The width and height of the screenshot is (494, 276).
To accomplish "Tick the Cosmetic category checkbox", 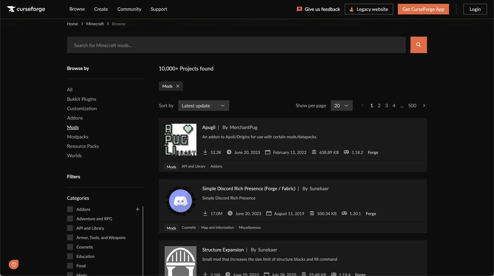I will pos(70,247).
